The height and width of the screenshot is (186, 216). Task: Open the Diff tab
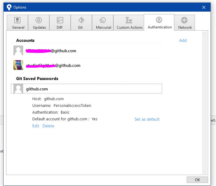coord(60,23)
